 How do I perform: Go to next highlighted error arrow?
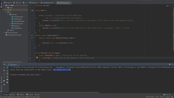coord(173,6)
